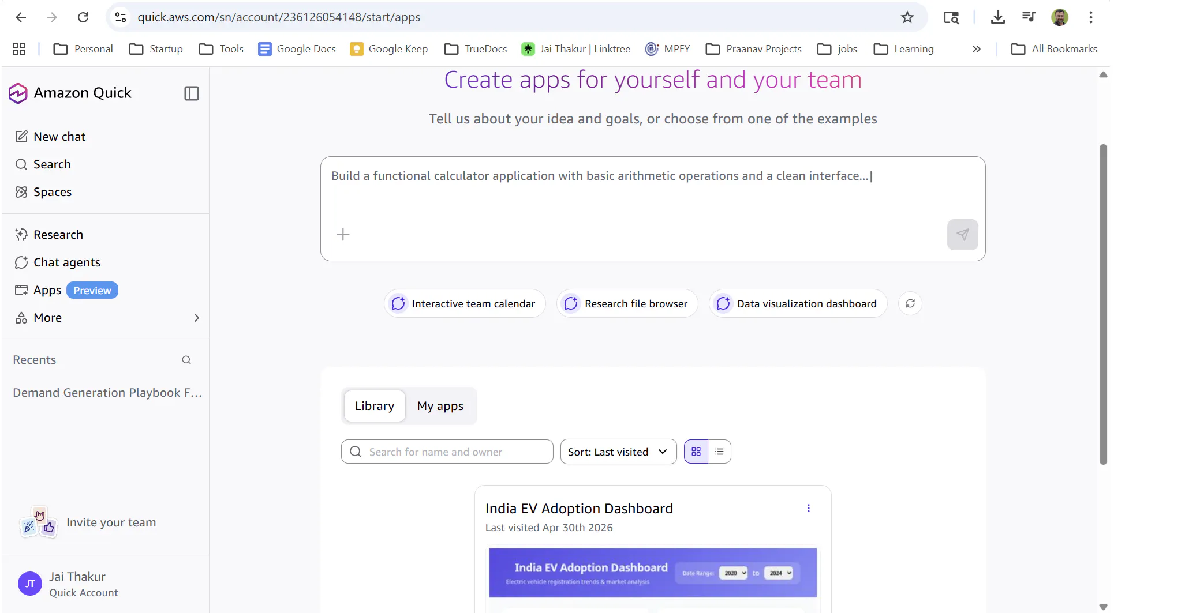Open the Tools bookmarks folder
Screen dimensions: 1185x613
[221, 49]
